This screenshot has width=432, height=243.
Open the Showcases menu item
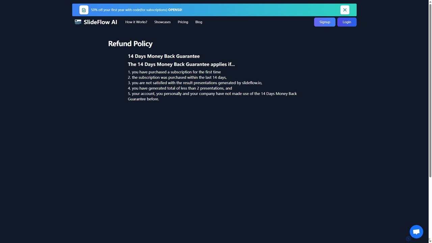click(162, 22)
